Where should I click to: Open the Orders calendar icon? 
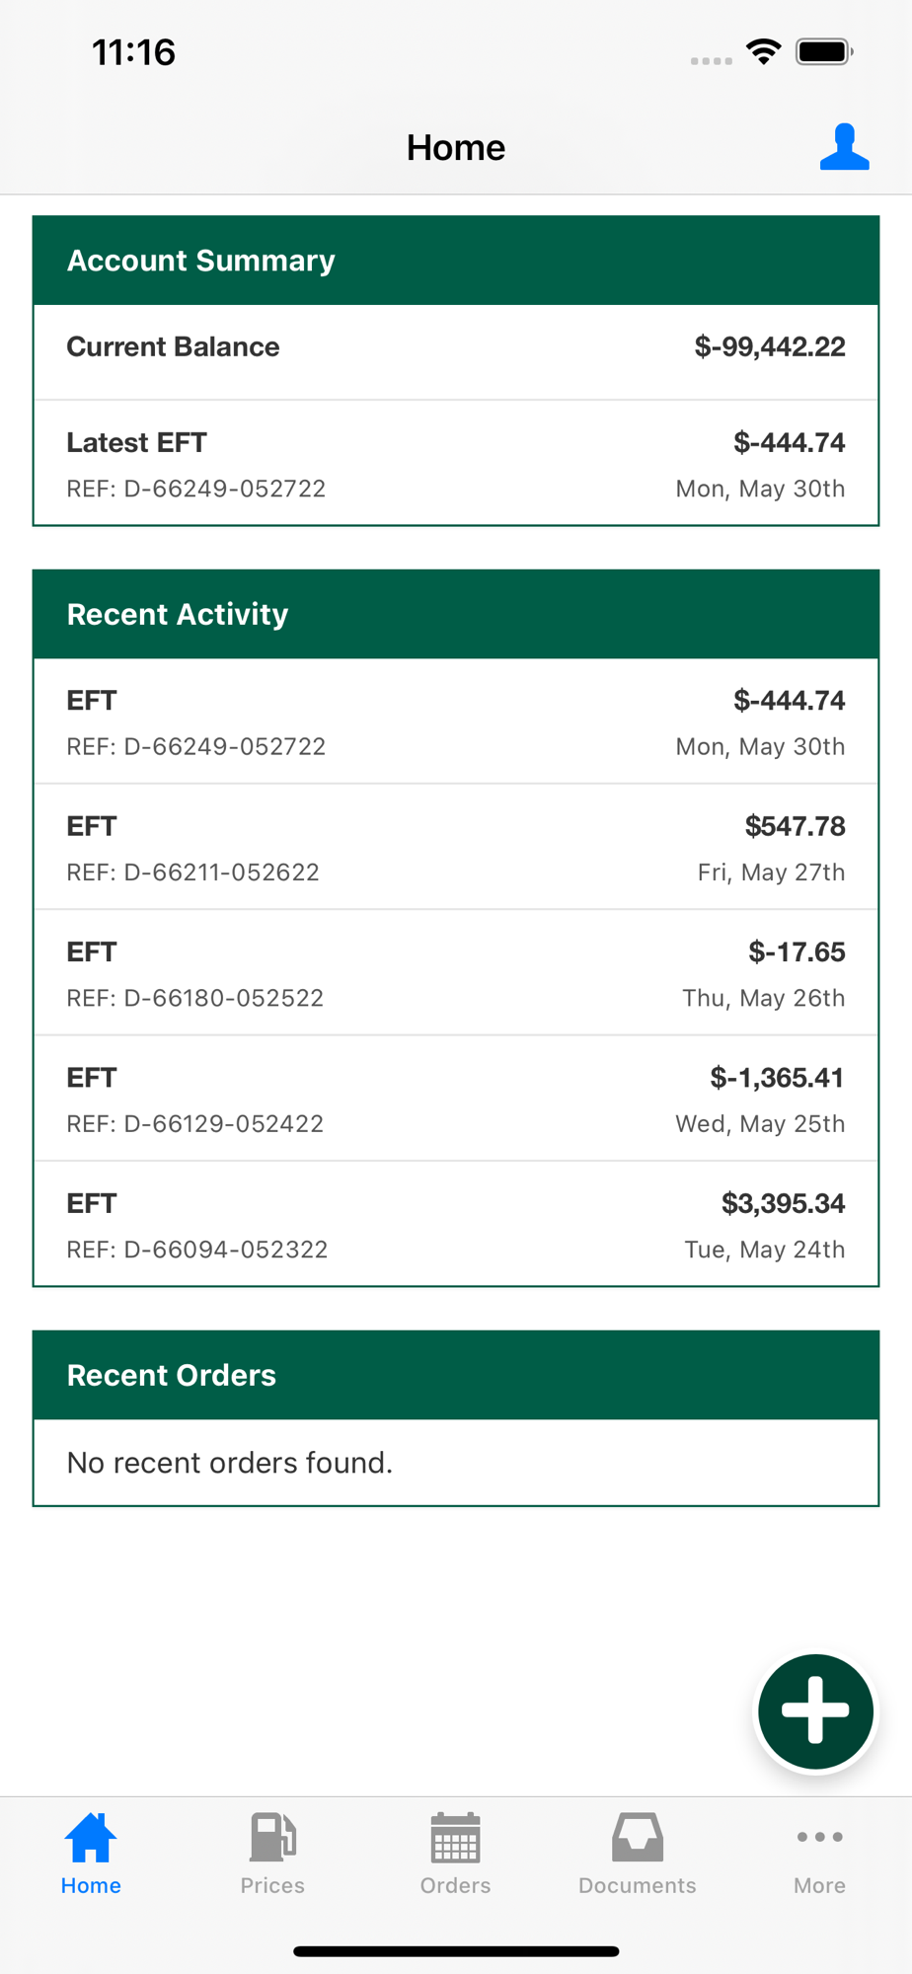coord(455,1838)
